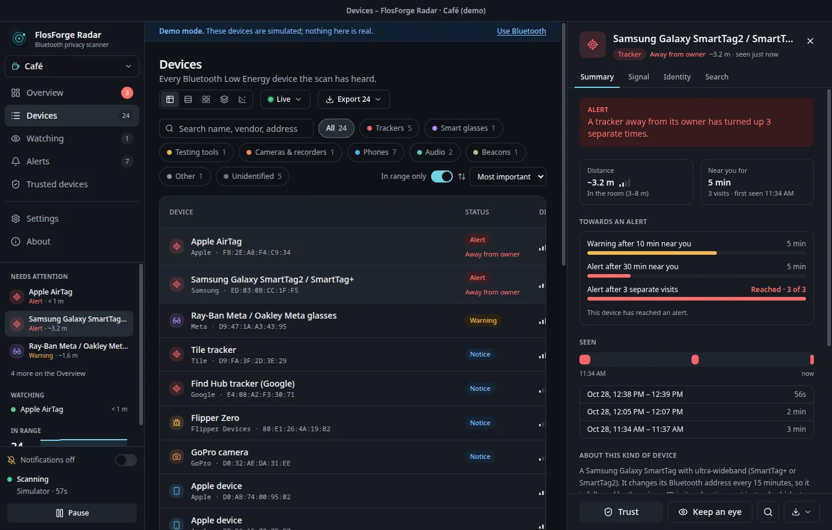Pause the scanning
Image resolution: width=832 pixels, height=530 pixels.
click(x=72, y=513)
